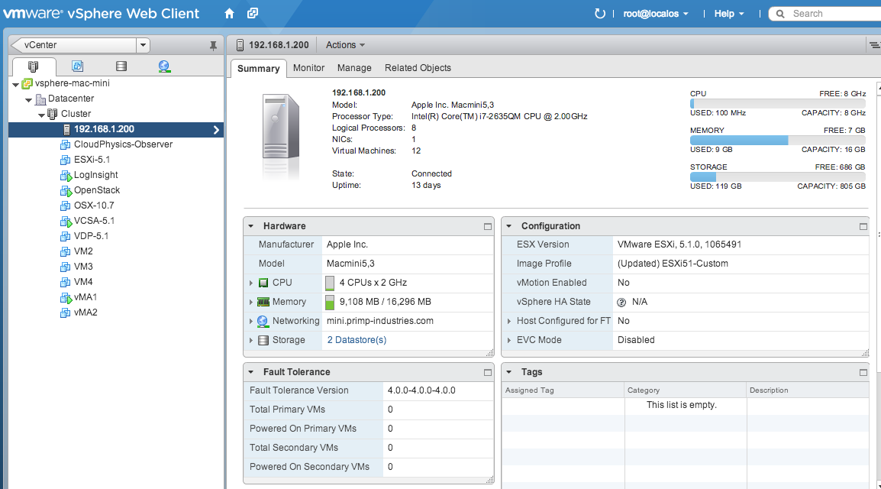Viewport: 881px width, 489px height.
Task: Open the root@localos user menu
Action: [x=656, y=14]
